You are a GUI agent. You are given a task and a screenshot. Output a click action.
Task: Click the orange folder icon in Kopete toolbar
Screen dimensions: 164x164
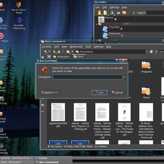pos(124,13)
